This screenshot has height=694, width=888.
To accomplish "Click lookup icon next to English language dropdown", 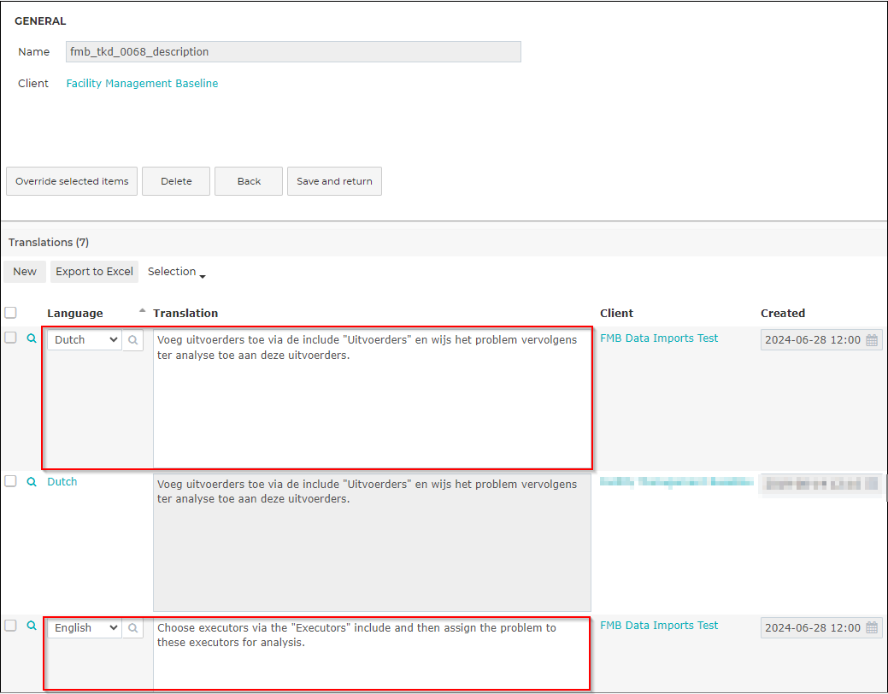I will click(133, 627).
